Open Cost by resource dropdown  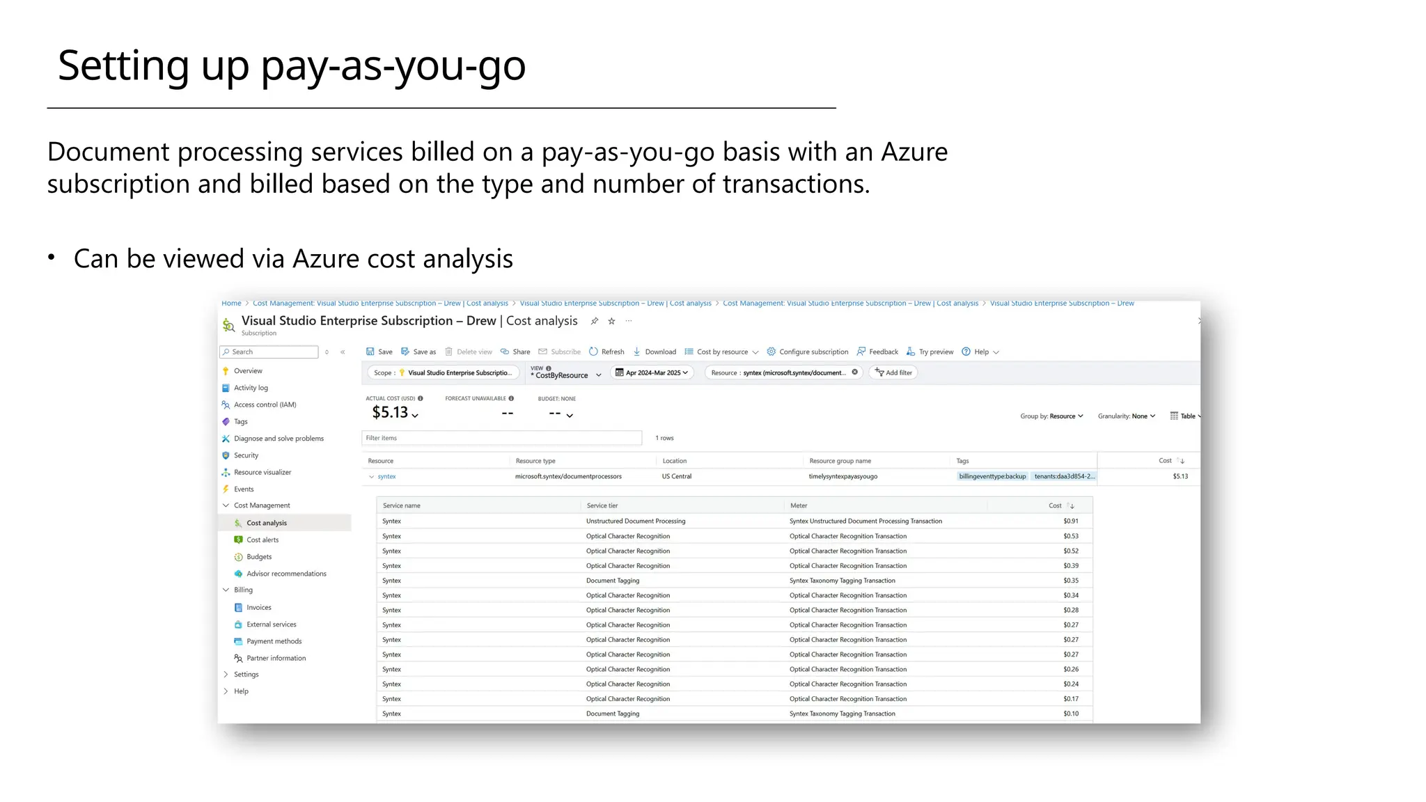[721, 352]
